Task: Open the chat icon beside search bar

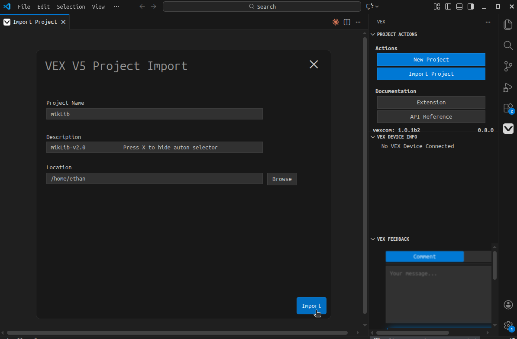Action: coord(370,6)
